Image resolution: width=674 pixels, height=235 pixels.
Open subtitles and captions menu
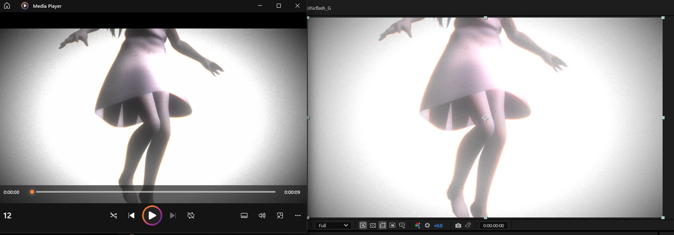tap(244, 215)
